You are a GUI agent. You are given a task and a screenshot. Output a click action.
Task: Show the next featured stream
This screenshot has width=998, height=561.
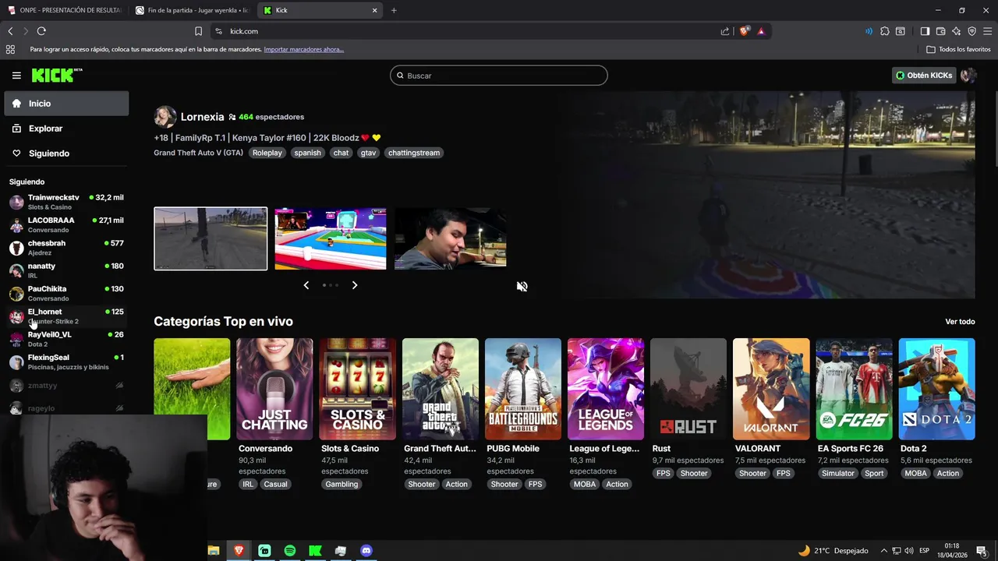tap(355, 285)
